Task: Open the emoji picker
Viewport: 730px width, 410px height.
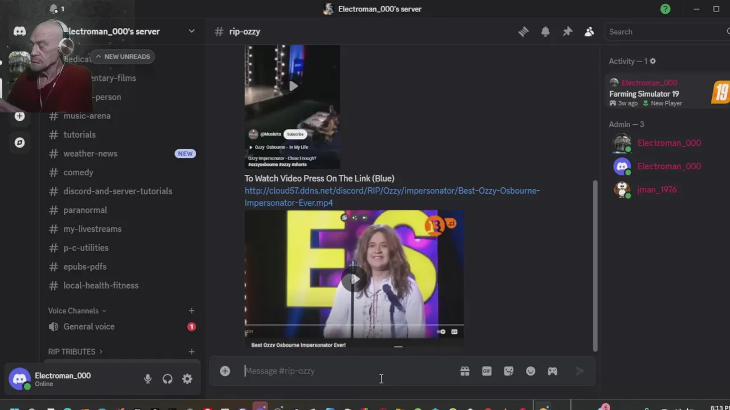Action: (x=530, y=371)
